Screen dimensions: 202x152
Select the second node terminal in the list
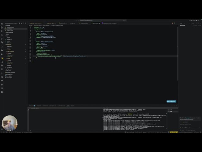[173, 111]
